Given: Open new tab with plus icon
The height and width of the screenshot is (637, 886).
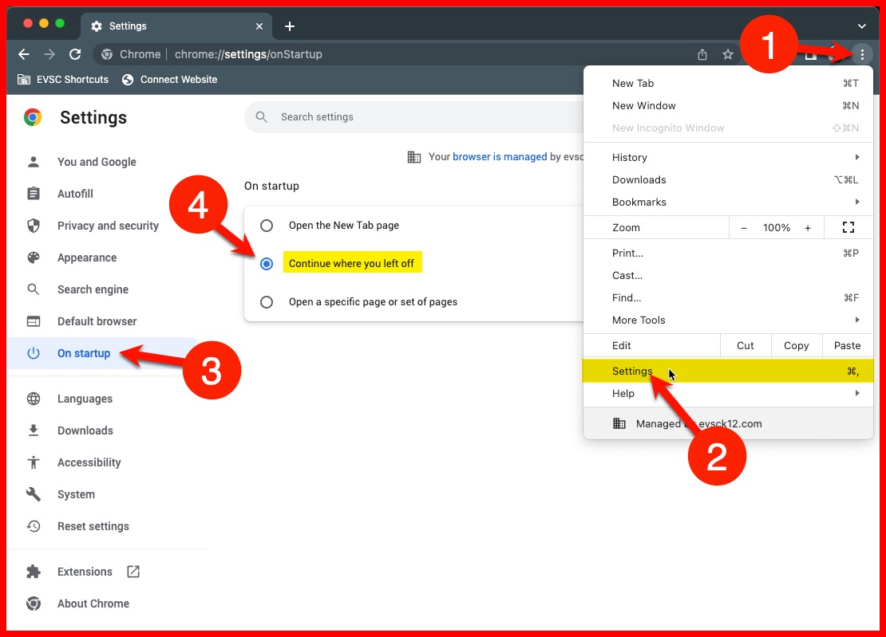Looking at the screenshot, I should click(290, 26).
